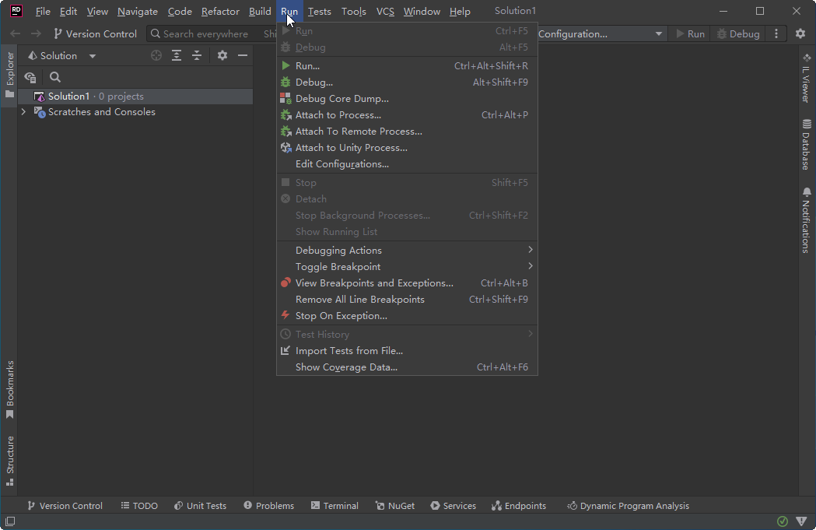Click the locate/select opened file icon
Image resolution: width=816 pixels, height=530 pixels.
tap(156, 56)
